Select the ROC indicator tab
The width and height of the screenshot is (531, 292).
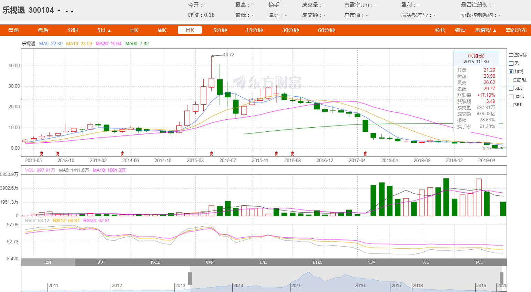[479, 262]
